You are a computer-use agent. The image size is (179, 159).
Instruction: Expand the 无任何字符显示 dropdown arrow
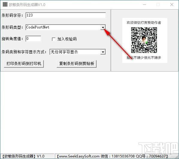coord(103,52)
